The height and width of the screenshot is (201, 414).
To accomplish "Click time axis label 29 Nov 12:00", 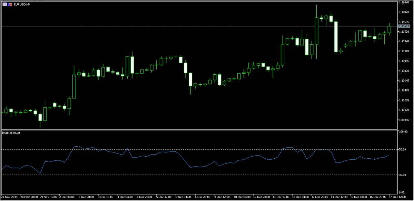I will (x=49, y=197).
